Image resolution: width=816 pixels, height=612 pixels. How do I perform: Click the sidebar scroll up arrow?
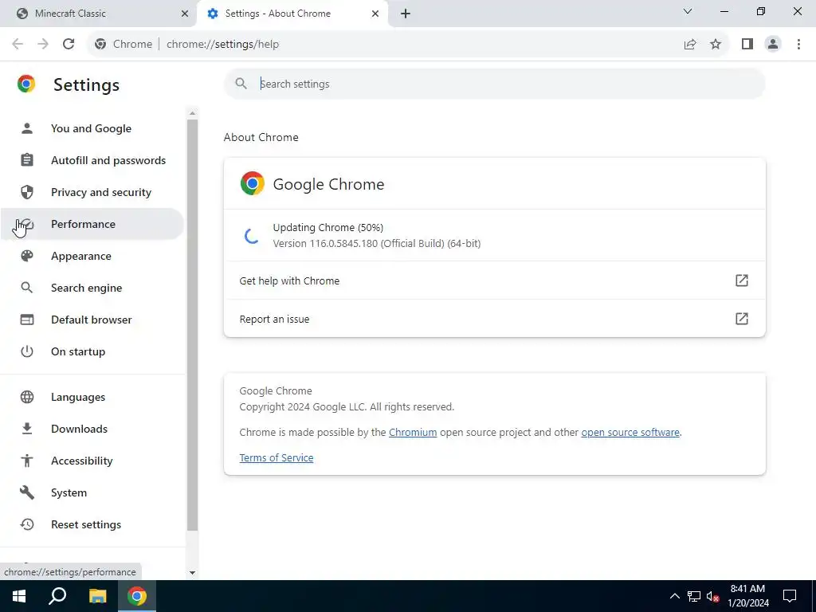(x=192, y=113)
